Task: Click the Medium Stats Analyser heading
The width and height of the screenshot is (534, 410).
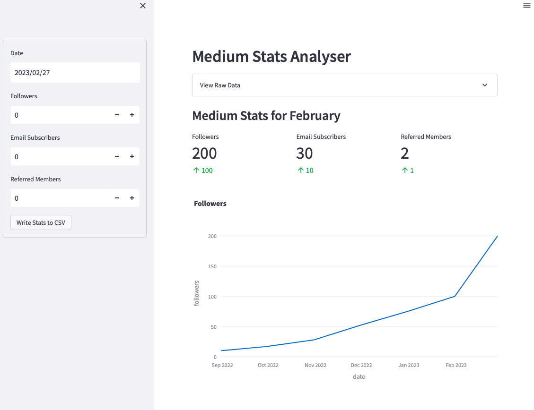Action: 271,56
